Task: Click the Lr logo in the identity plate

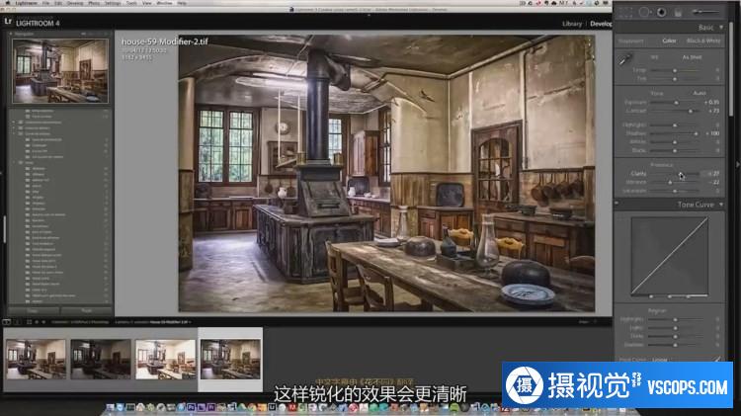Action: point(8,22)
